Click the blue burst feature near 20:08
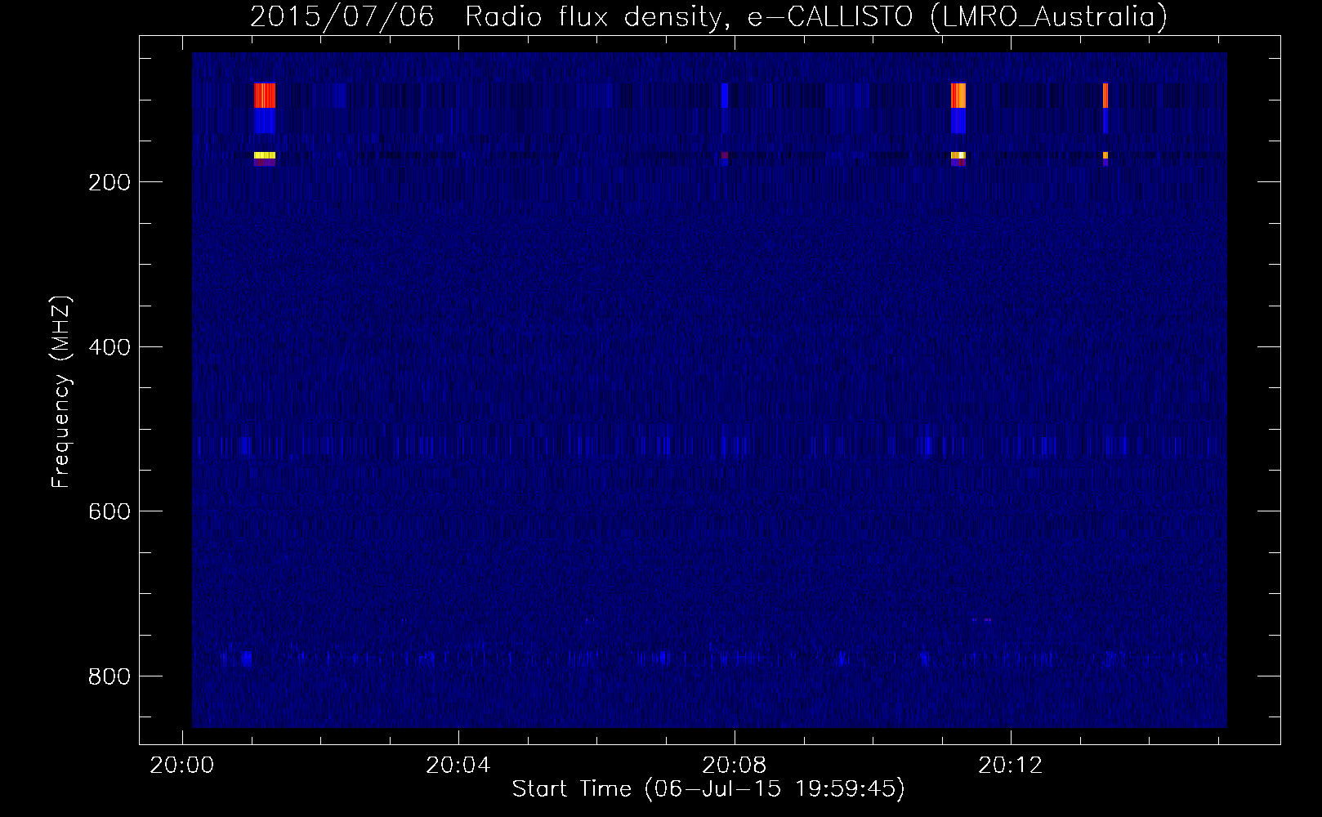The height and width of the screenshot is (817, 1322). point(725,96)
